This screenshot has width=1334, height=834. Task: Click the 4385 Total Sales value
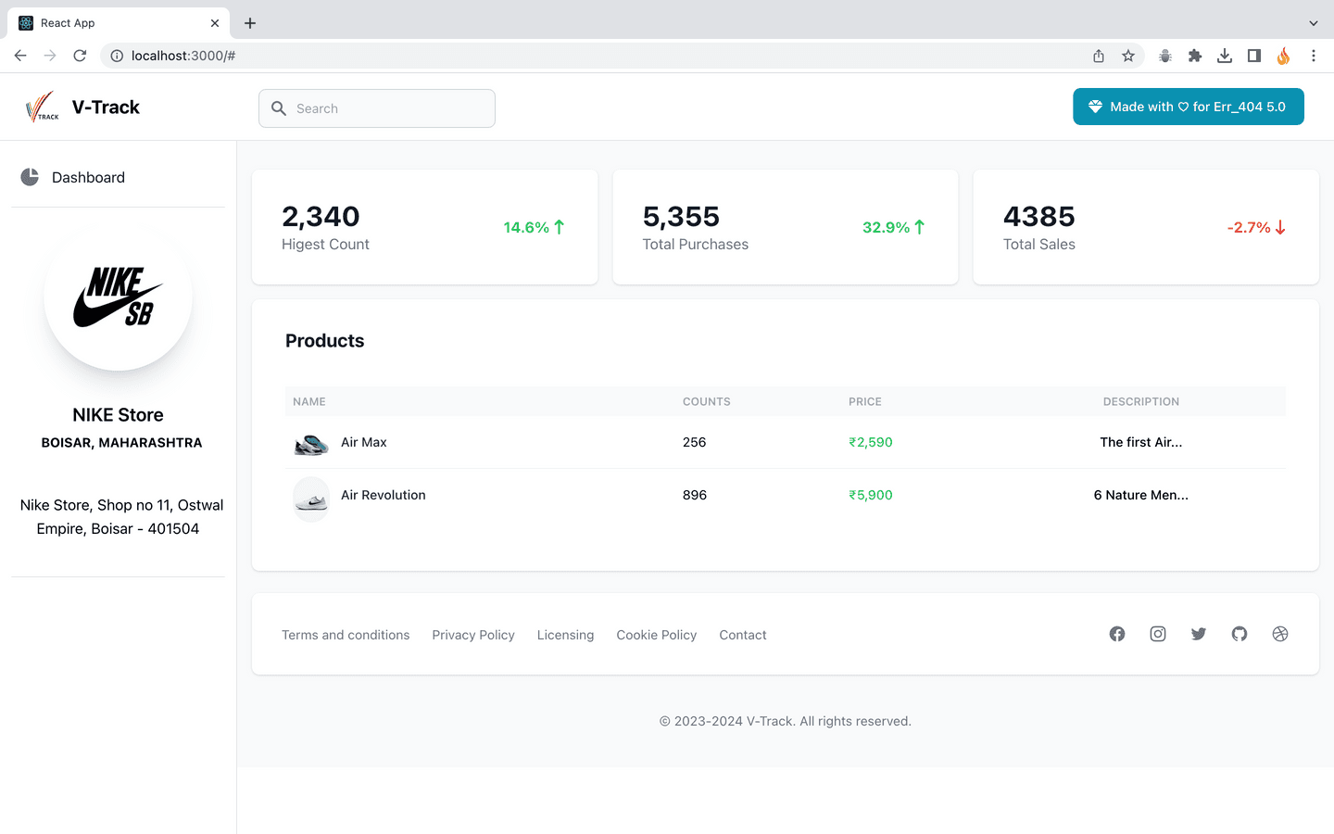(x=1039, y=216)
